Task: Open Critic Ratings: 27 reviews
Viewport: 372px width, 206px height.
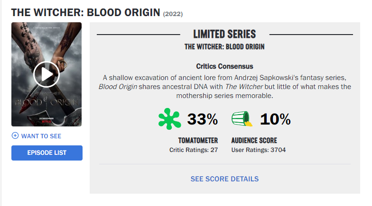Action: [194, 150]
